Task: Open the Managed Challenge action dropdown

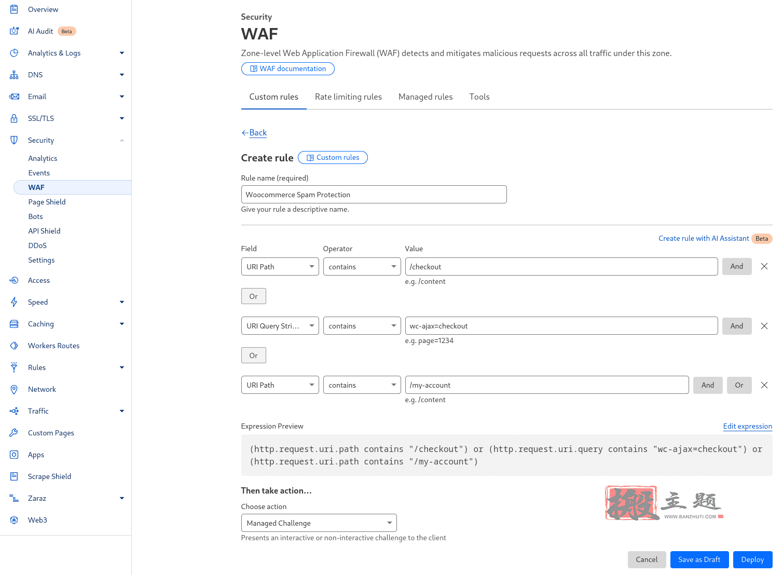Action: coord(319,523)
